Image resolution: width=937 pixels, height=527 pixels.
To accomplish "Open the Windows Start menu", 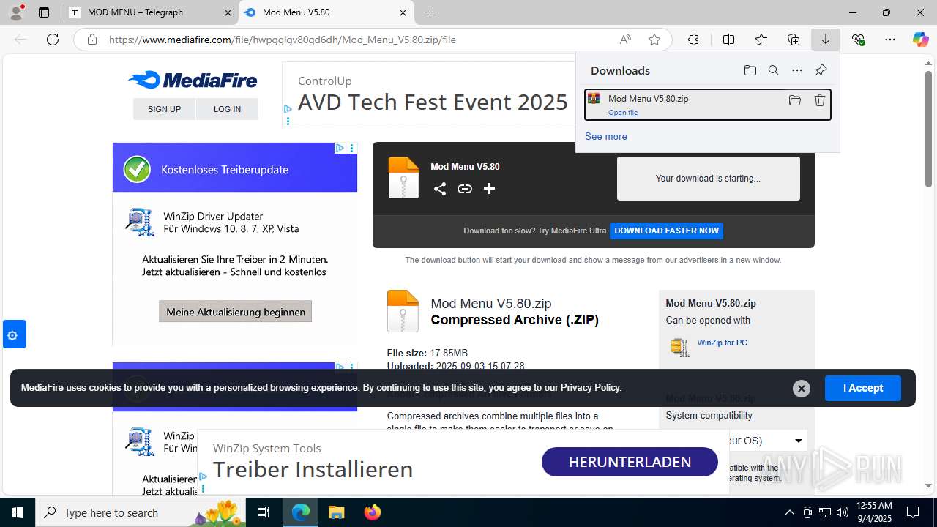I will pos(18,512).
